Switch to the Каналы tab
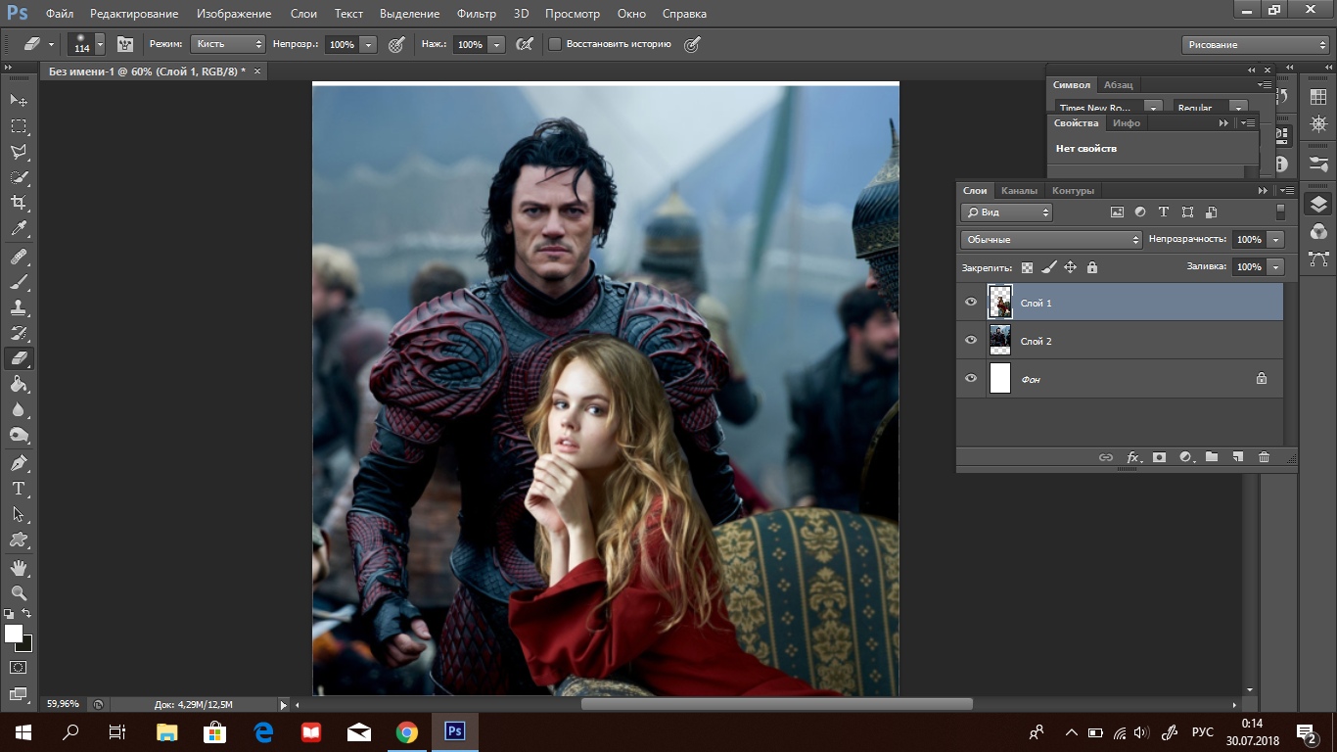 pyautogui.click(x=1019, y=191)
